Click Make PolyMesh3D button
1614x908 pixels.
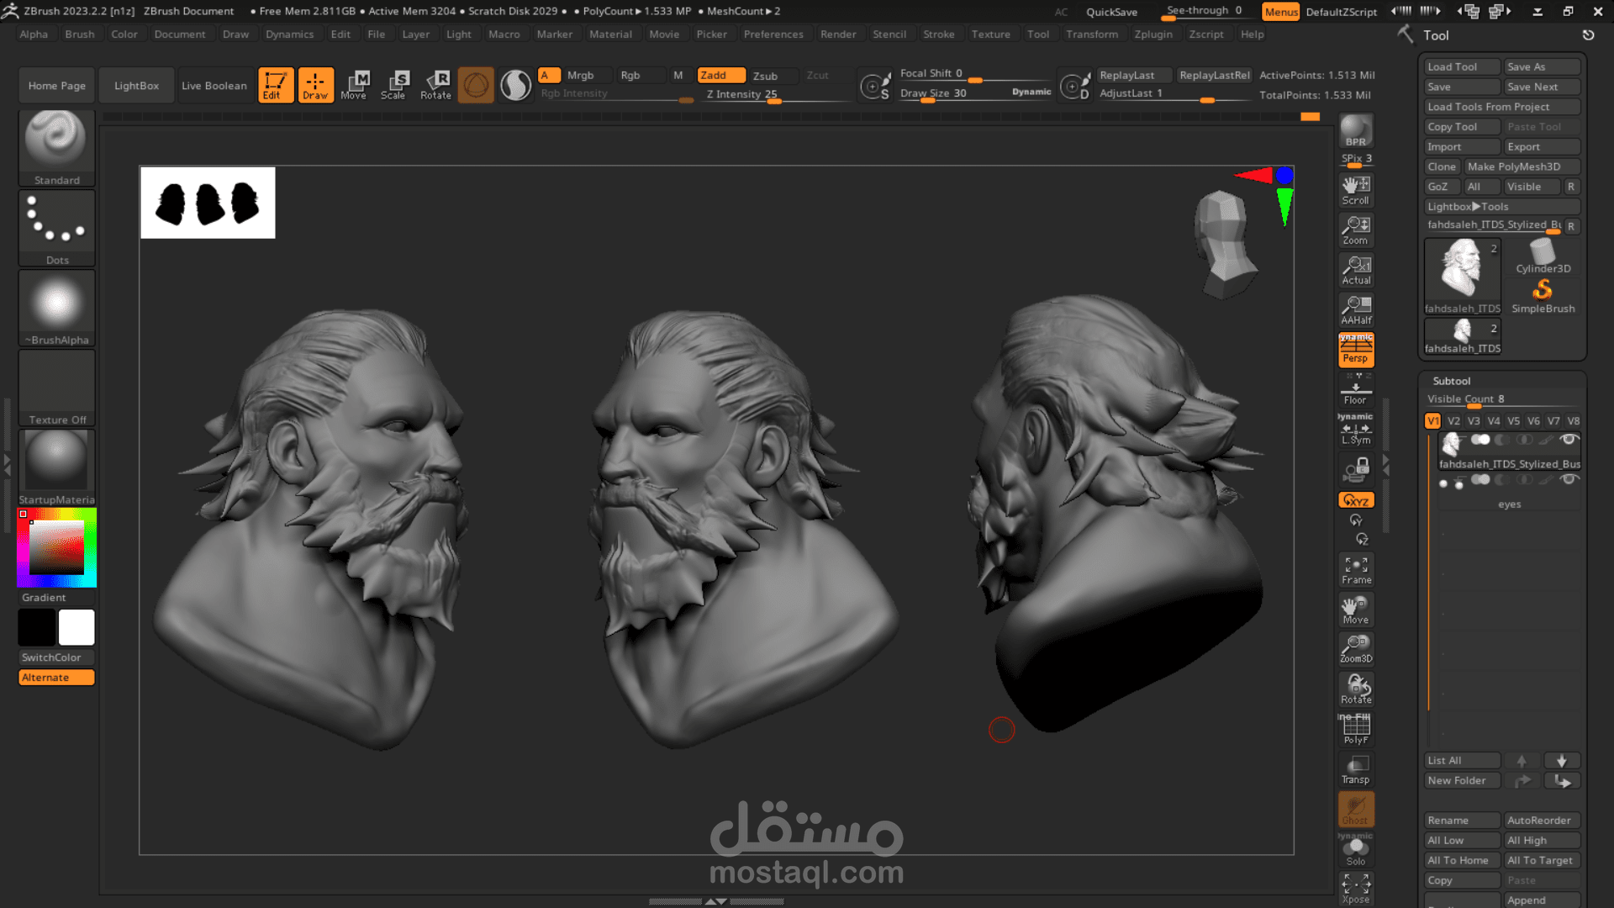1522,166
